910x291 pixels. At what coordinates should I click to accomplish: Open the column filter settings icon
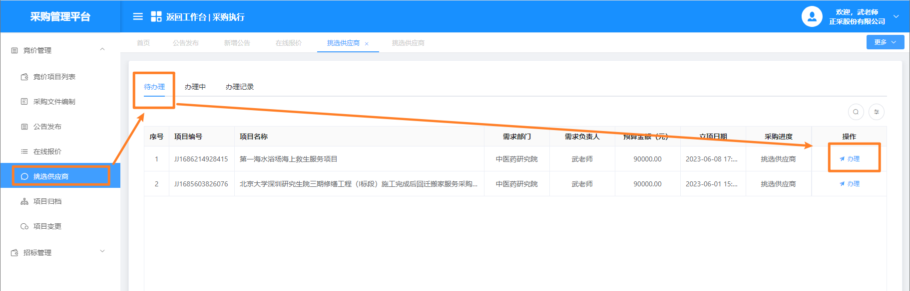click(x=876, y=112)
